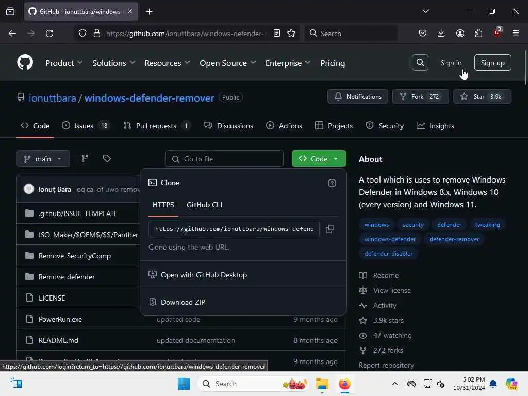Screen dimensions: 528x396
Task: Expand the Enterprise menu
Action: pos(288,63)
